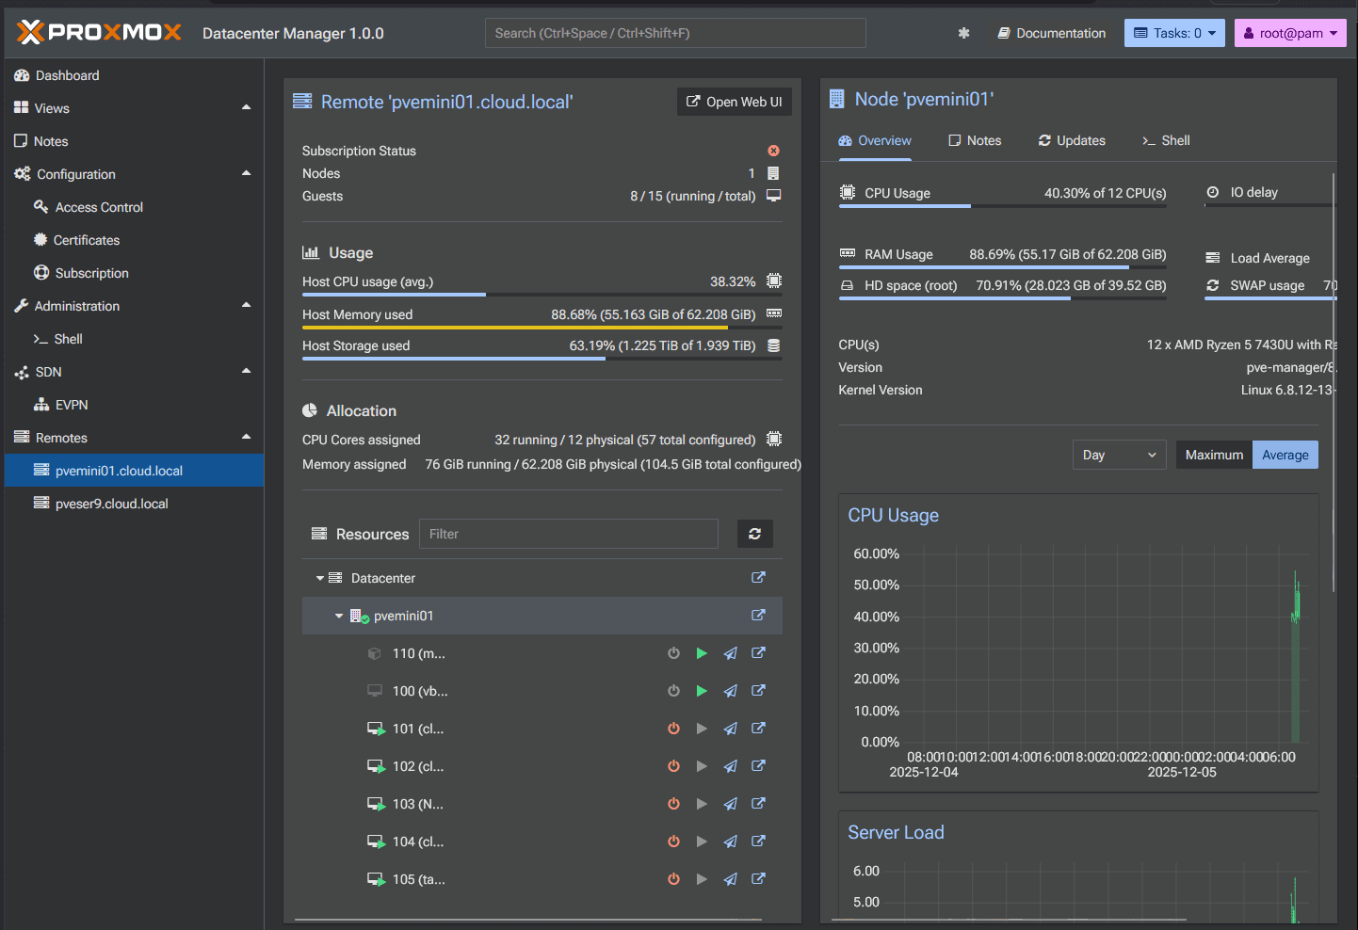Open Datacenter external link icon
The height and width of the screenshot is (930, 1358).
coord(758,577)
